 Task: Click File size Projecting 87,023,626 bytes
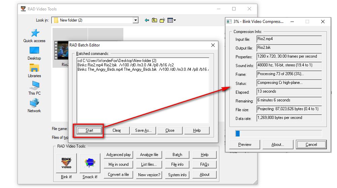(x=289, y=109)
